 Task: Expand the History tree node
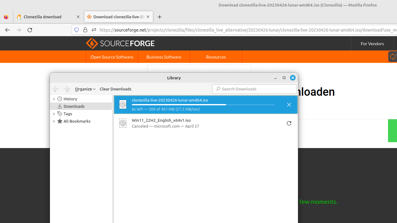coord(54,99)
